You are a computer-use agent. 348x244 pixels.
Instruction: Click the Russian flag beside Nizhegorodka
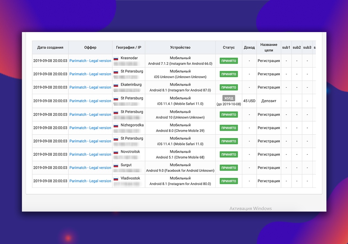coord(116,126)
